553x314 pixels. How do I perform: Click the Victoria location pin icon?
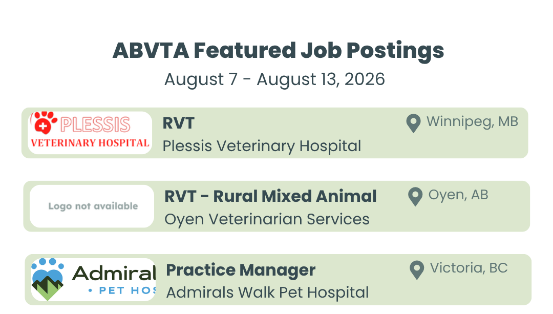coord(417,270)
